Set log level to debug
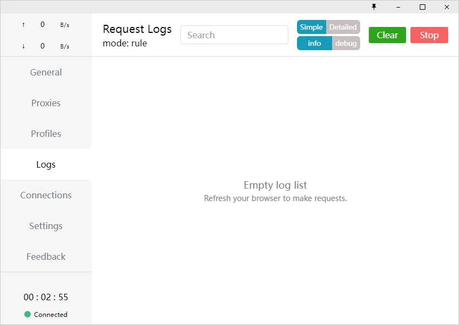Image resolution: width=459 pixels, height=325 pixels. [x=346, y=43]
